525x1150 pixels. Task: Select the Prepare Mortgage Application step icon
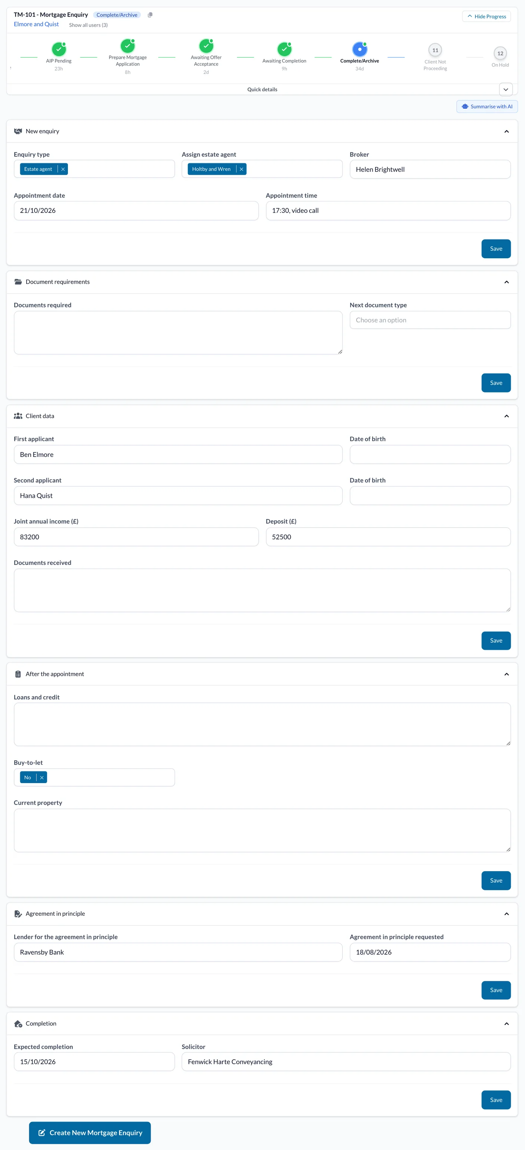point(128,45)
